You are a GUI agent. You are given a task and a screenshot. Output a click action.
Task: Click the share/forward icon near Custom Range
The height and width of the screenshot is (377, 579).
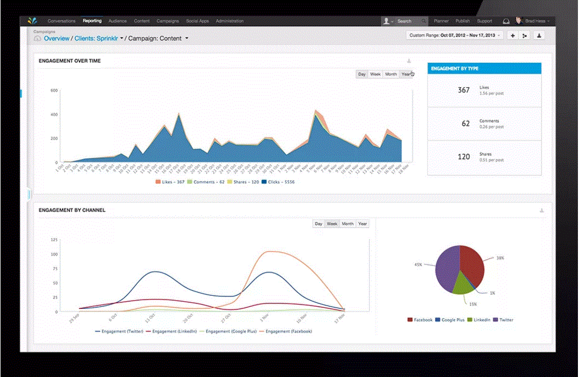point(524,36)
